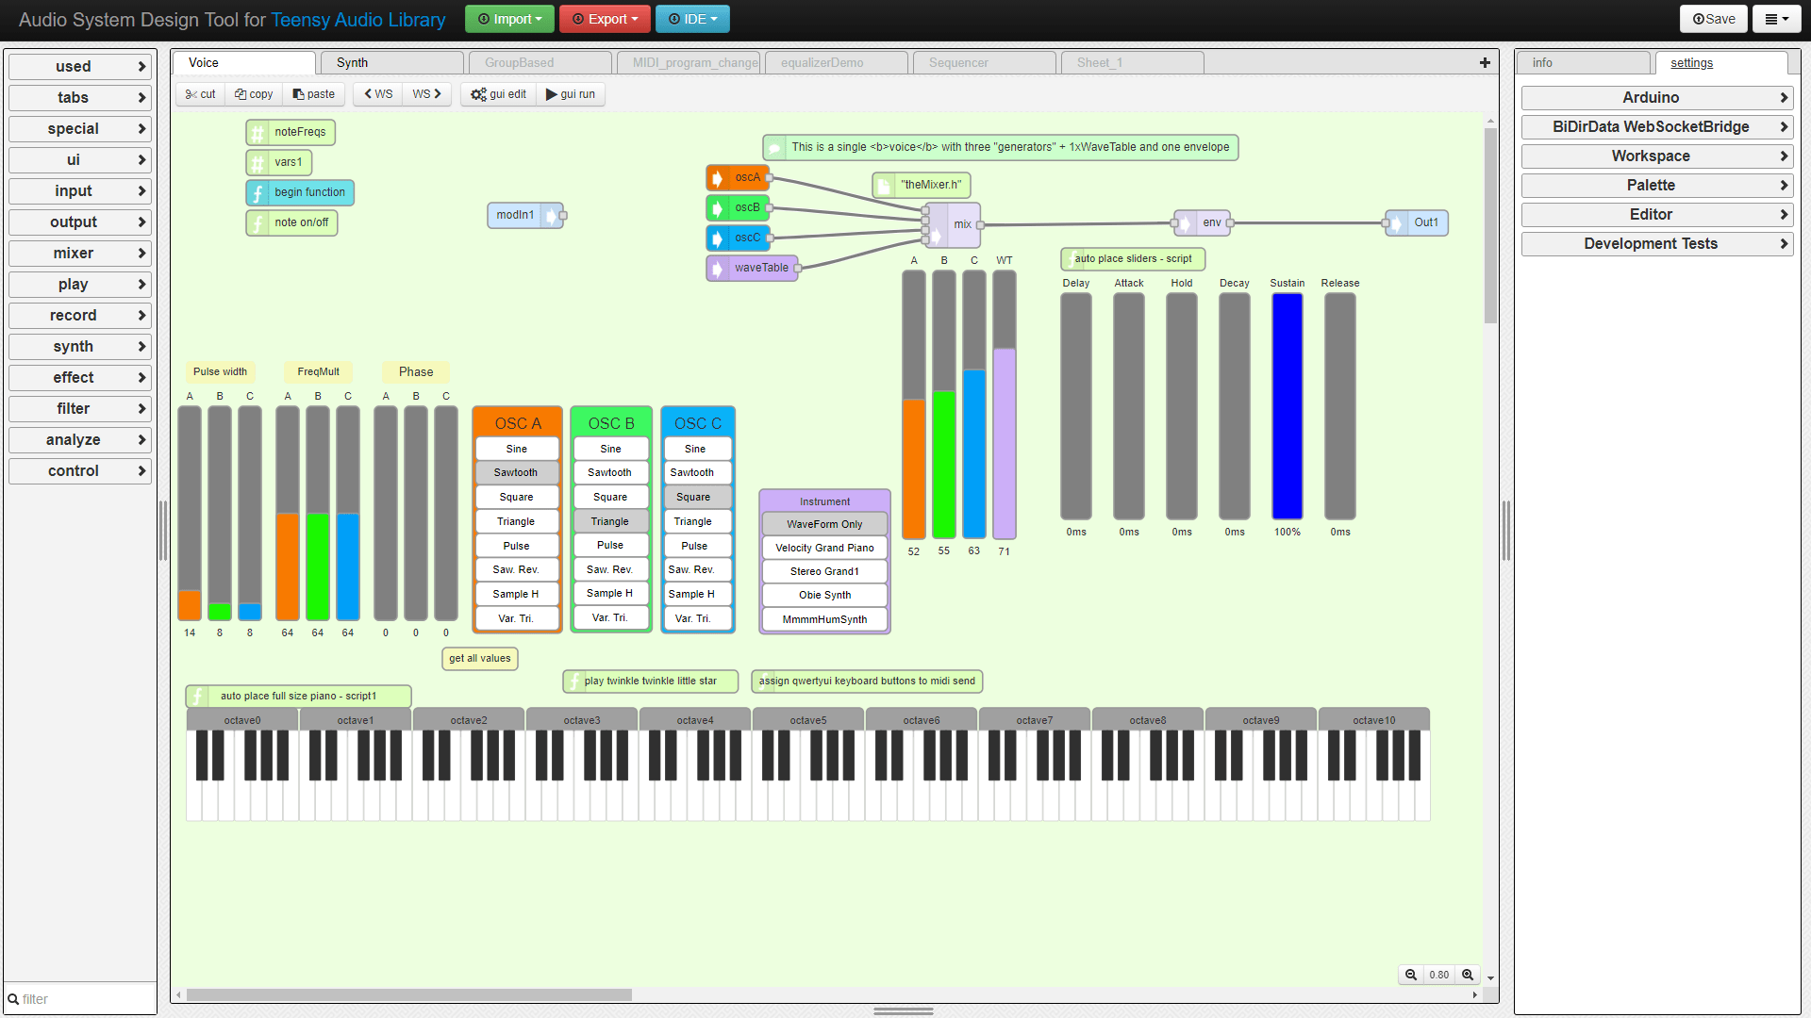Click the zoom in magnifier icon
Screen dimensions: 1811x1018
[x=1468, y=975]
